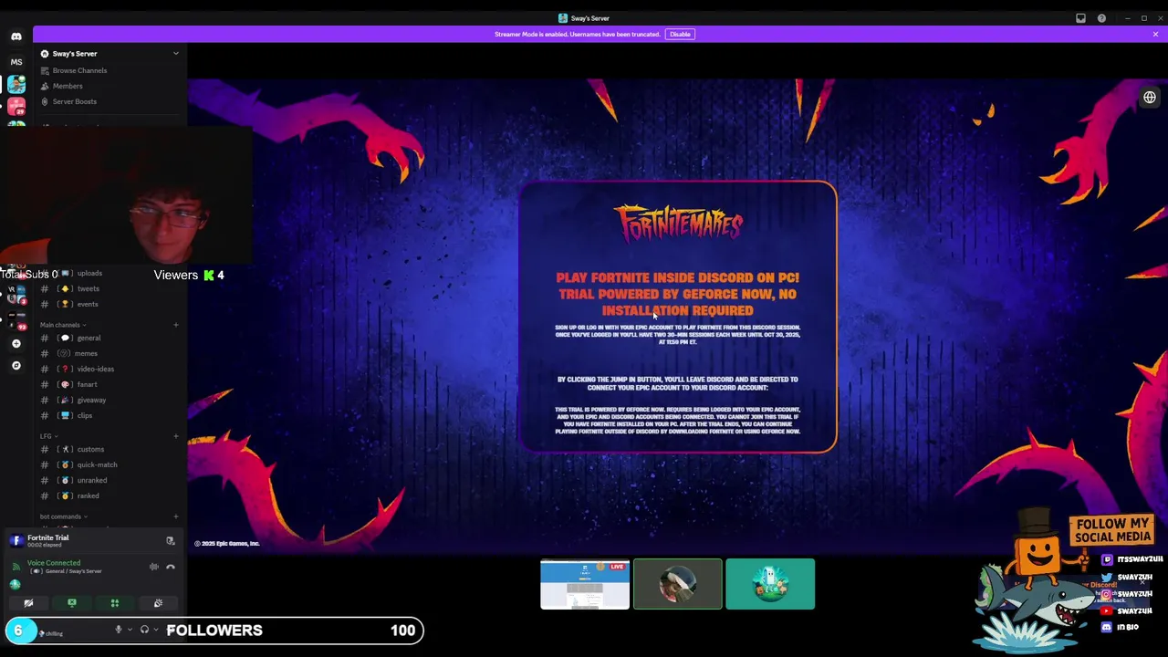
Task: Click the Fortnite Trial activity icon
Action: pos(16,541)
